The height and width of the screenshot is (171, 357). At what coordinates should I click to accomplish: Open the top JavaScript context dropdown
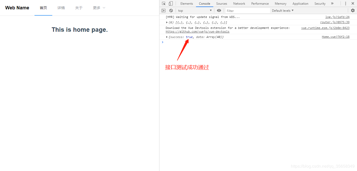coord(195,10)
